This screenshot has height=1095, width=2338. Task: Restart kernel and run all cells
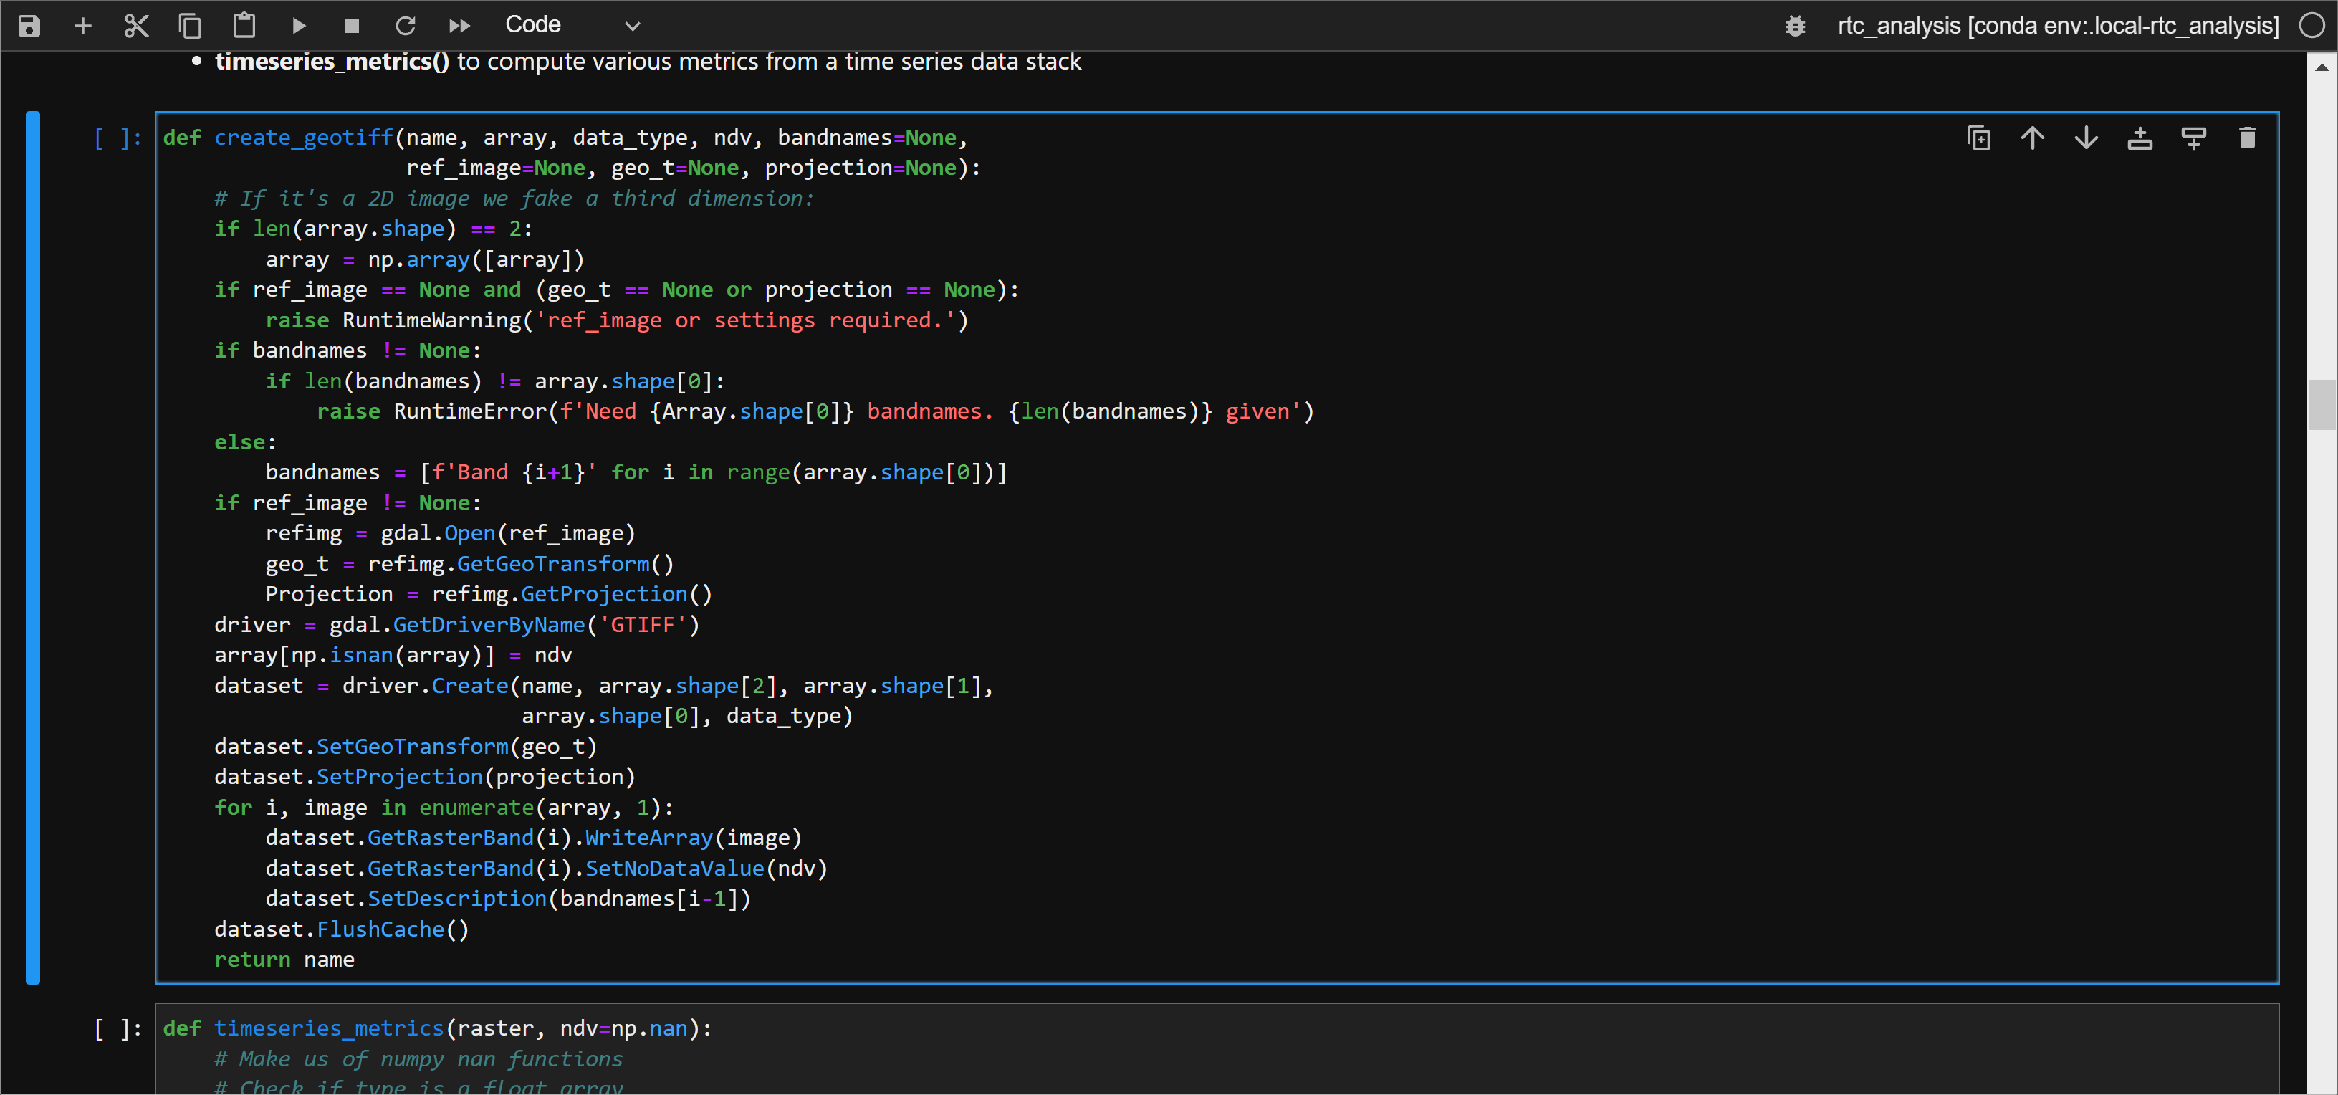click(459, 25)
